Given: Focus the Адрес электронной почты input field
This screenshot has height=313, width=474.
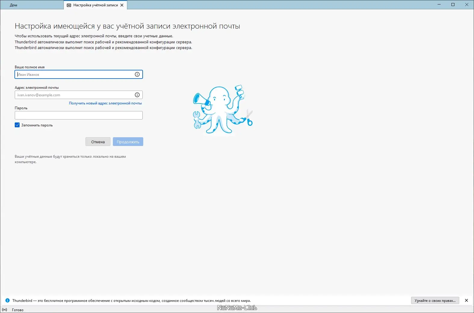Looking at the screenshot, I should click(x=79, y=95).
